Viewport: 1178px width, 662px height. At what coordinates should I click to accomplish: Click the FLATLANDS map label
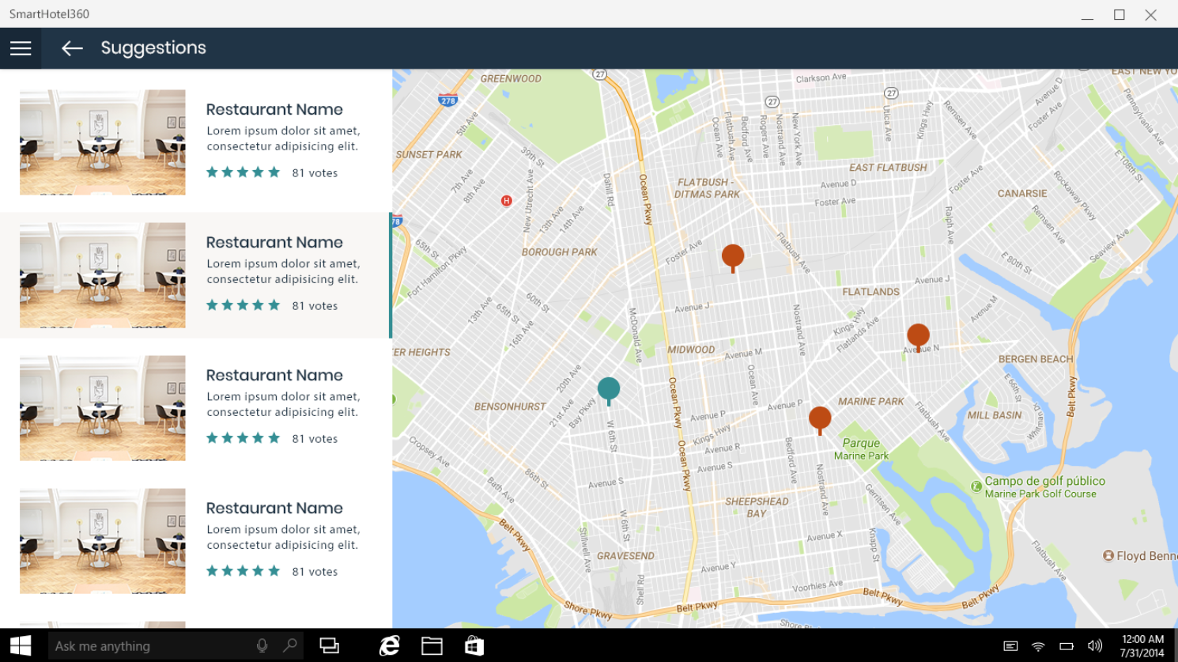(x=870, y=292)
